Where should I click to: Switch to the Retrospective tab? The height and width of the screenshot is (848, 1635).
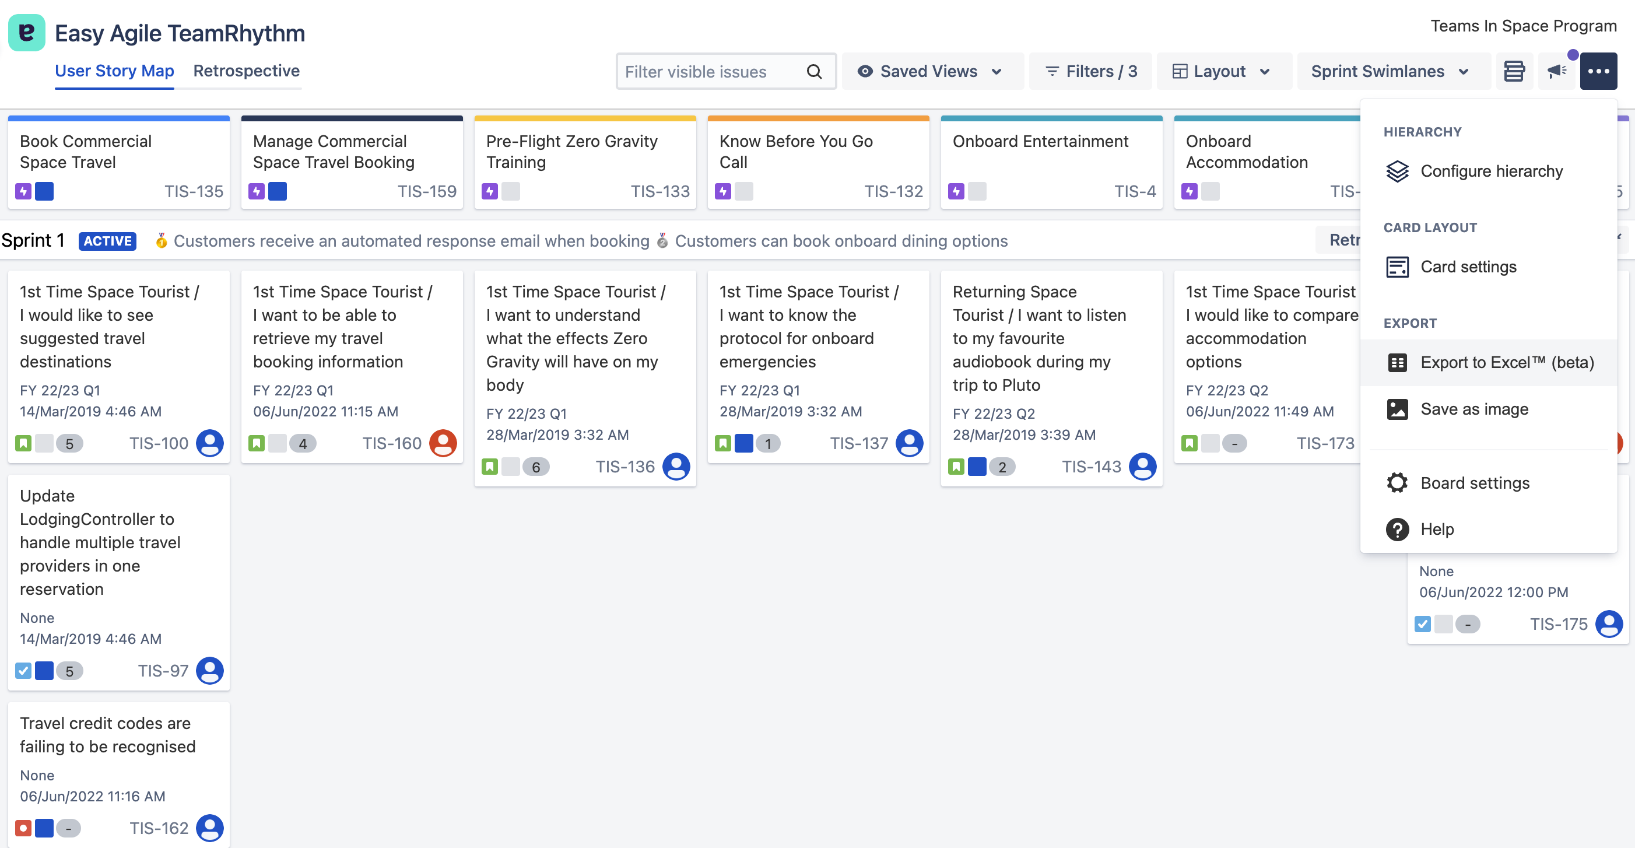pyautogui.click(x=246, y=71)
